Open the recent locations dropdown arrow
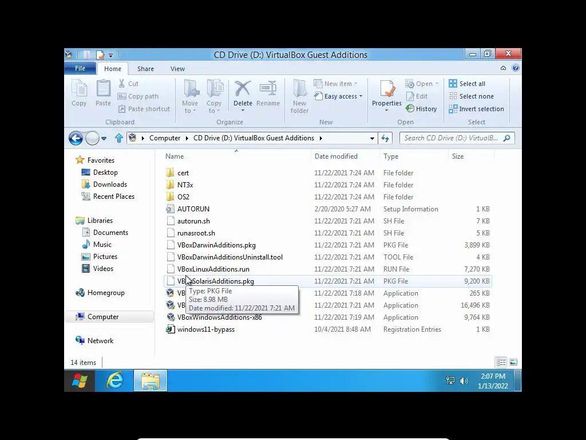This screenshot has height=440, width=586. pyautogui.click(x=104, y=138)
